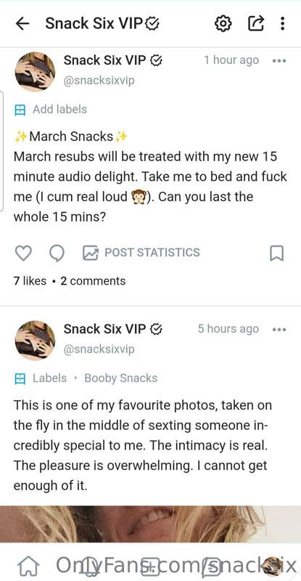This screenshot has width=301, height=581.
Task: Tap the first post's profile avatar
Action: (35, 72)
